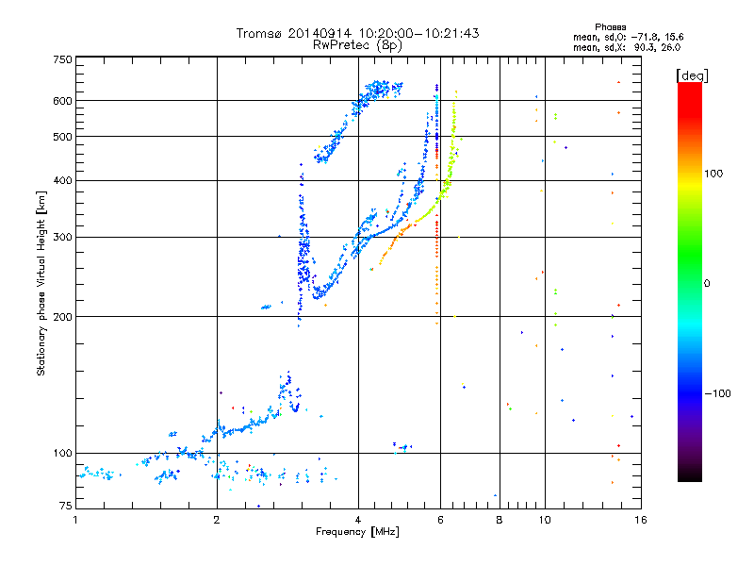Click the black bottom of the phase colorbar
Viewport: 754px width, 566px height.
pyautogui.click(x=690, y=475)
